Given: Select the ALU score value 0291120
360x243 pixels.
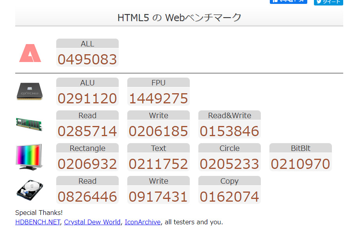Looking at the screenshot, I should [87, 98].
